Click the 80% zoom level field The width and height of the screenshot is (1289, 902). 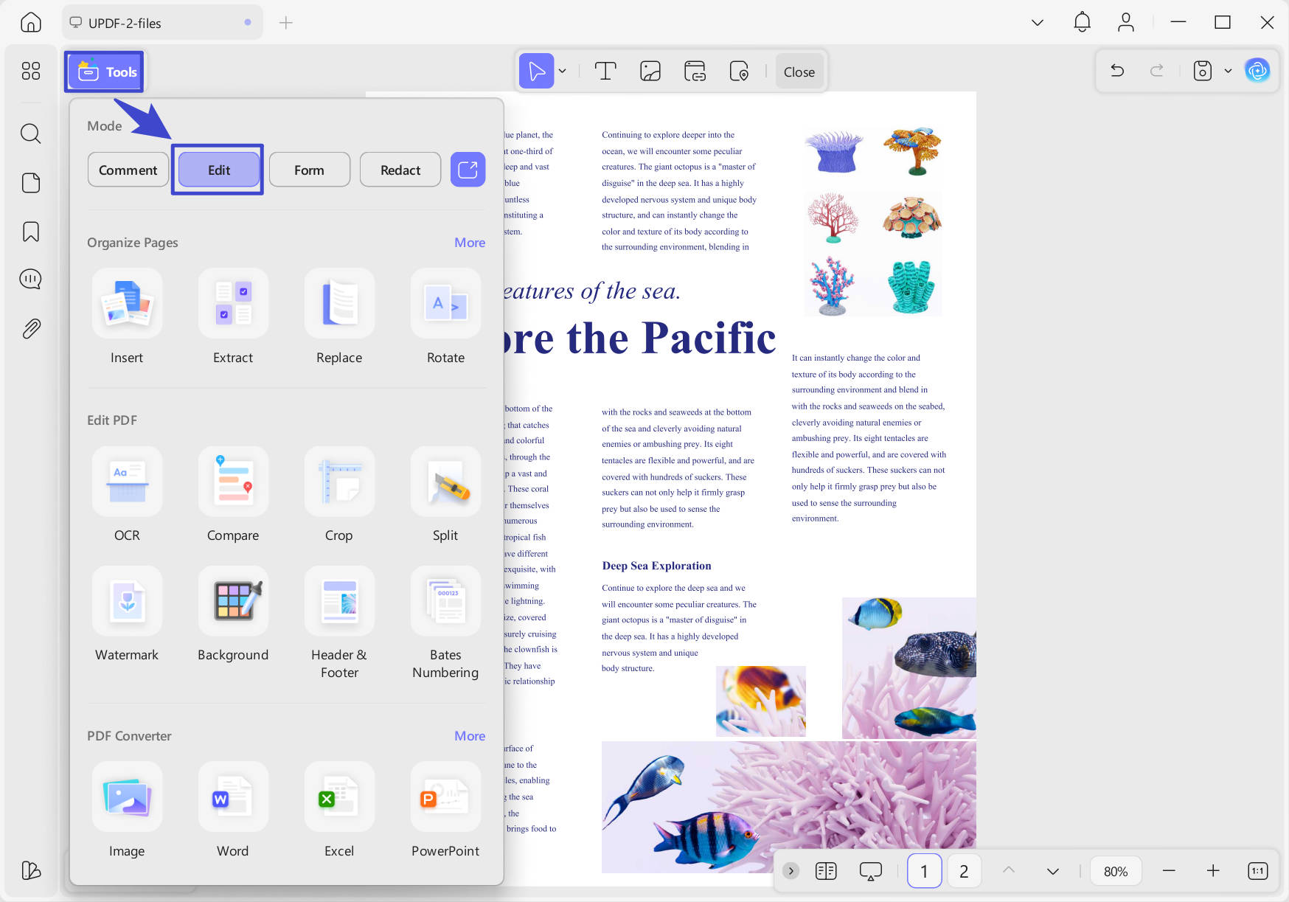click(1116, 871)
